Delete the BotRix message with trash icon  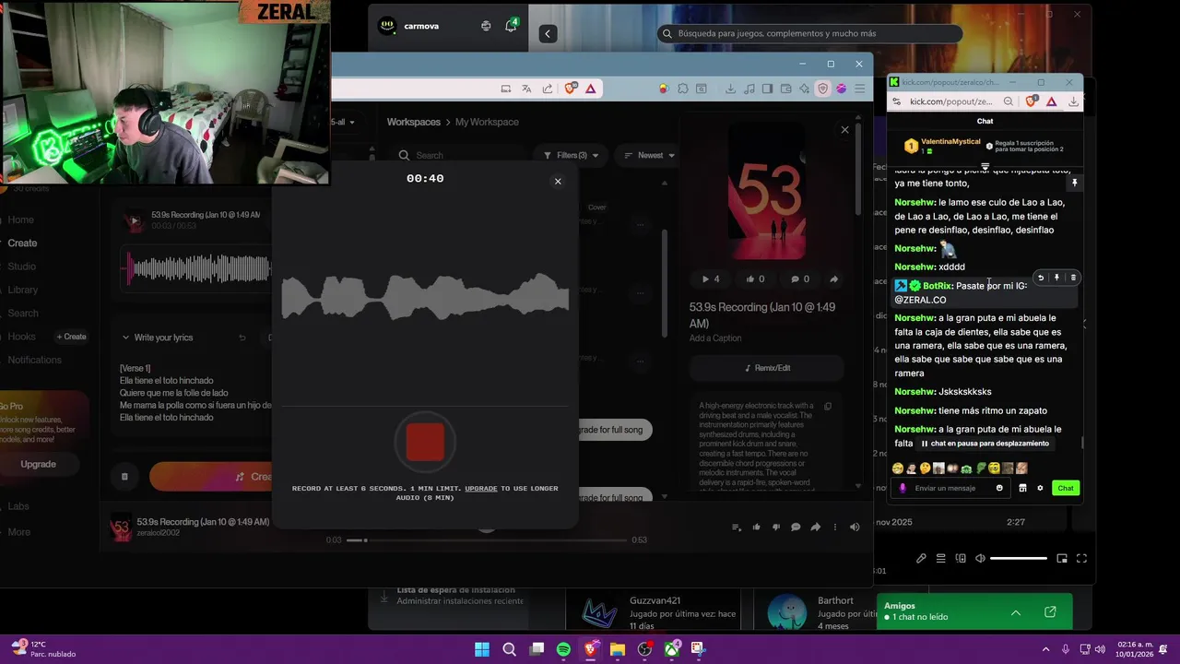coord(1073,278)
